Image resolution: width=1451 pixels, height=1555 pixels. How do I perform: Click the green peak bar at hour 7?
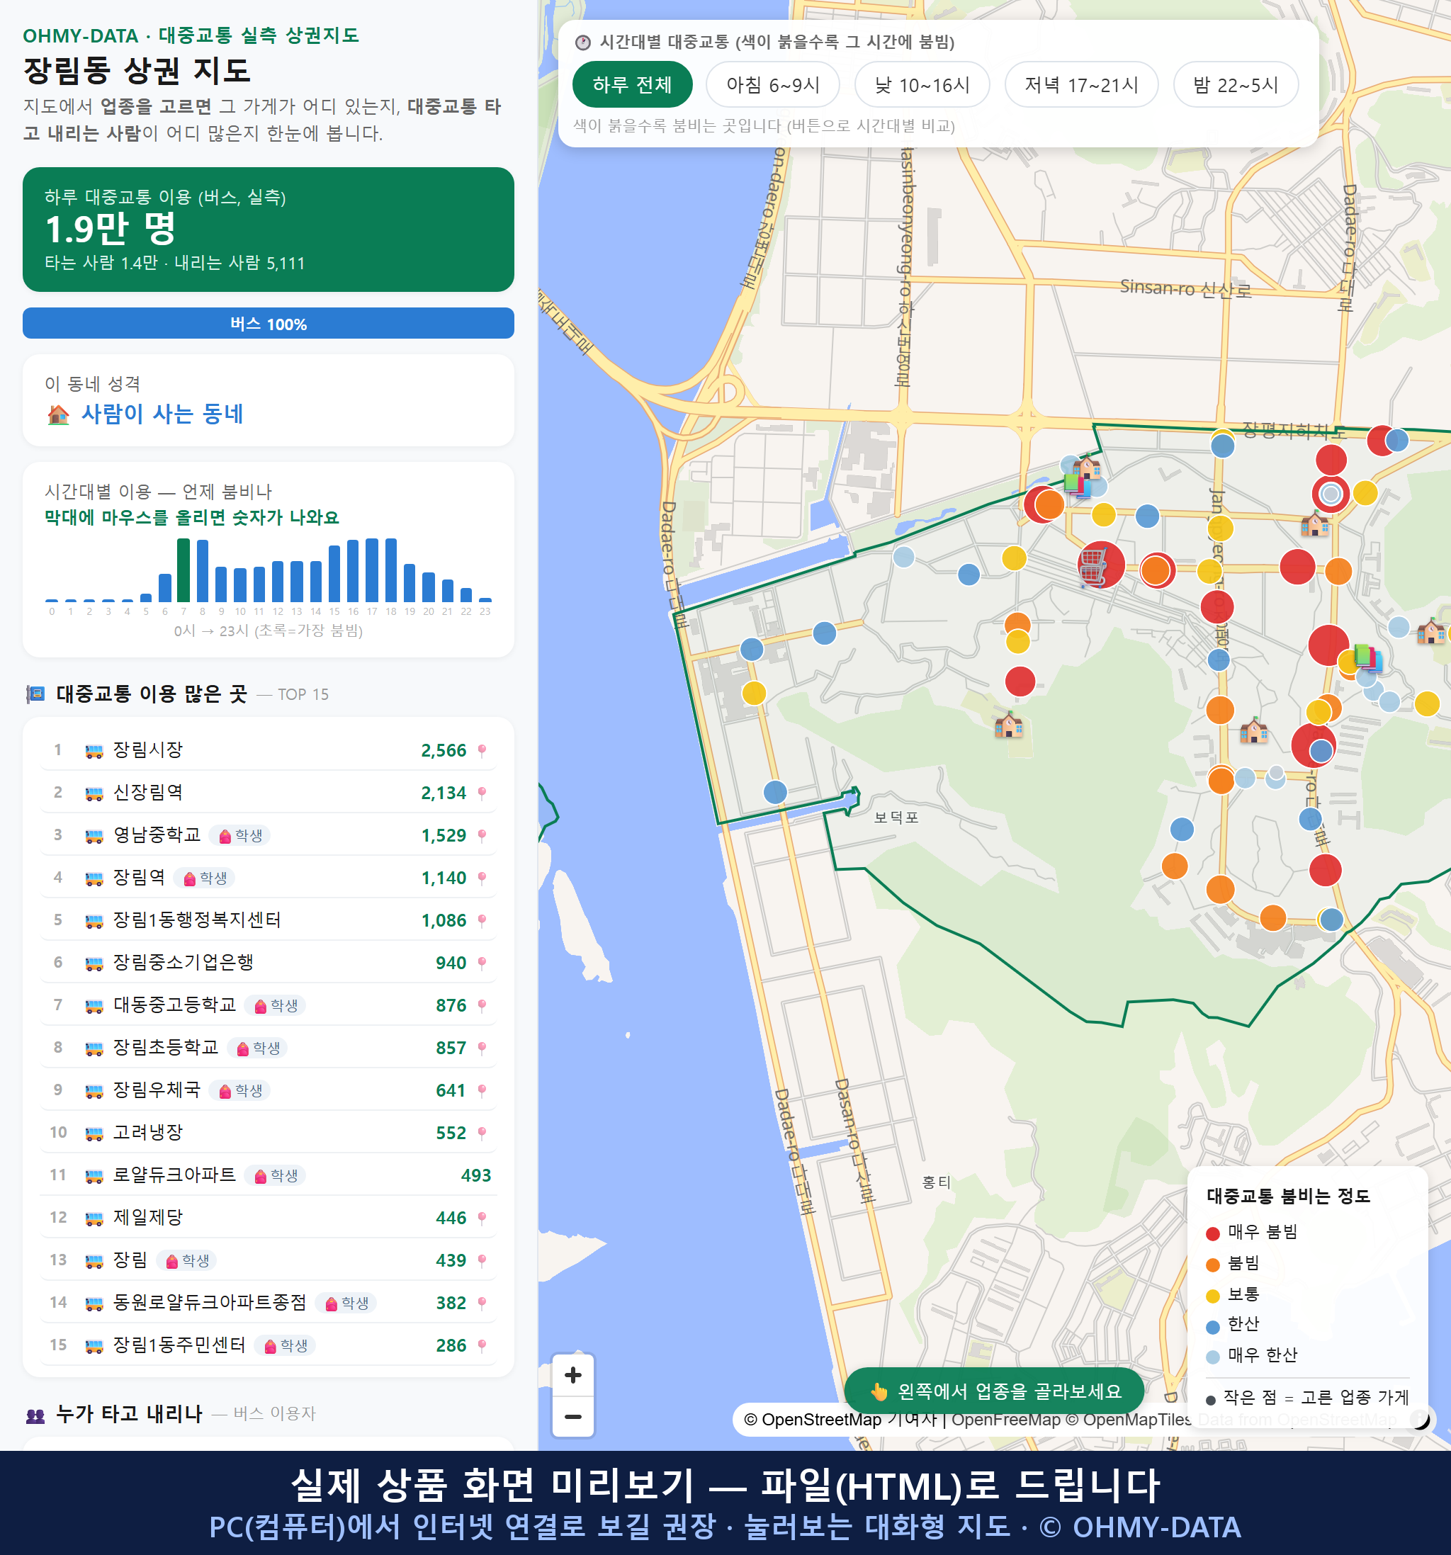(x=184, y=570)
